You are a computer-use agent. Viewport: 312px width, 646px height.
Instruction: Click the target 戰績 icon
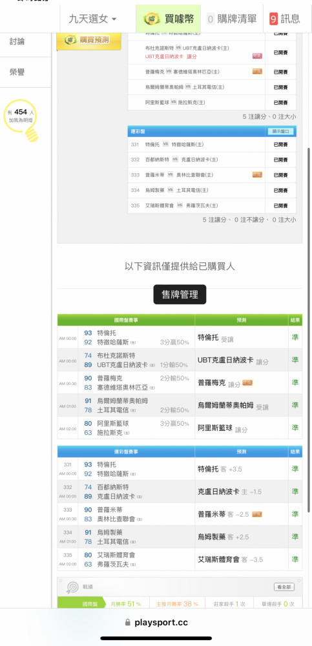(72, 588)
